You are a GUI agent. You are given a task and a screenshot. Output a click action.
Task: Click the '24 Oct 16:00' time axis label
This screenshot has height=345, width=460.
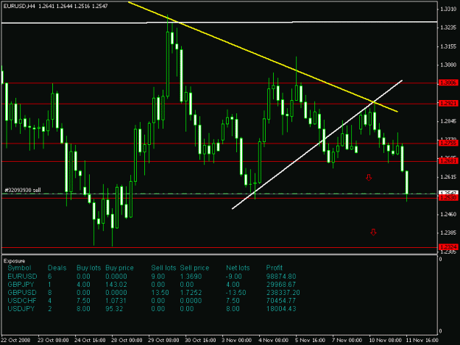point(90,340)
